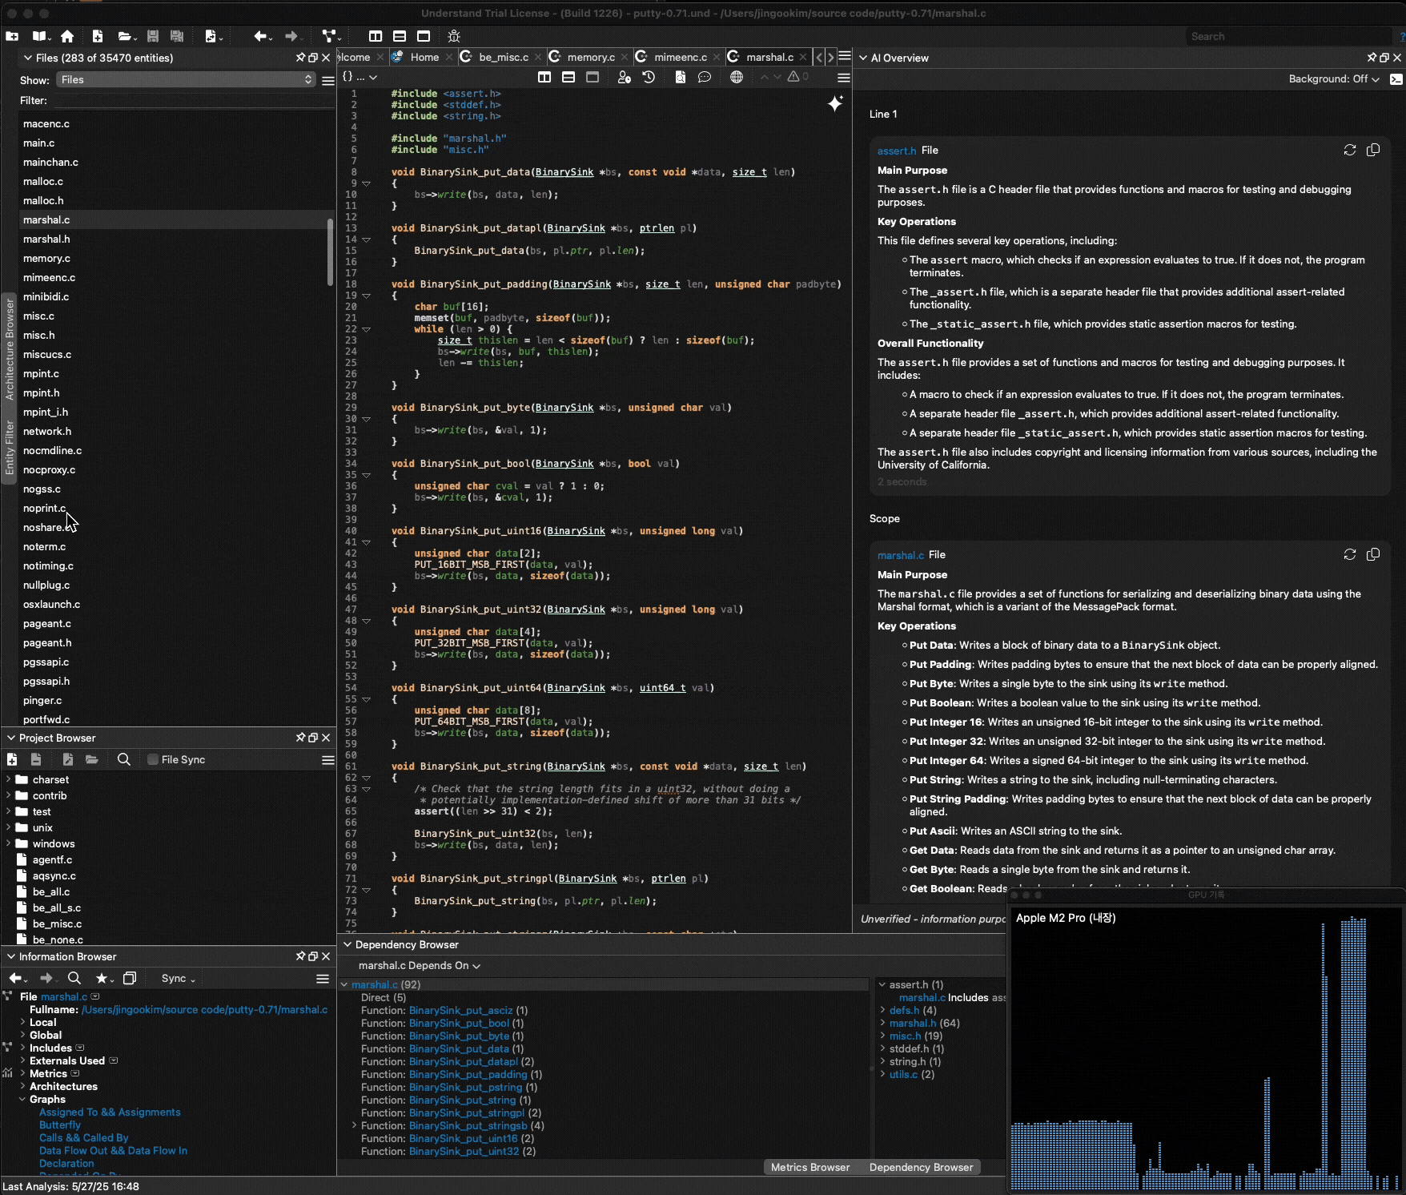Switch to the memory.c tab
Viewport: 1406px width, 1195px height.
(x=591, y=57)
